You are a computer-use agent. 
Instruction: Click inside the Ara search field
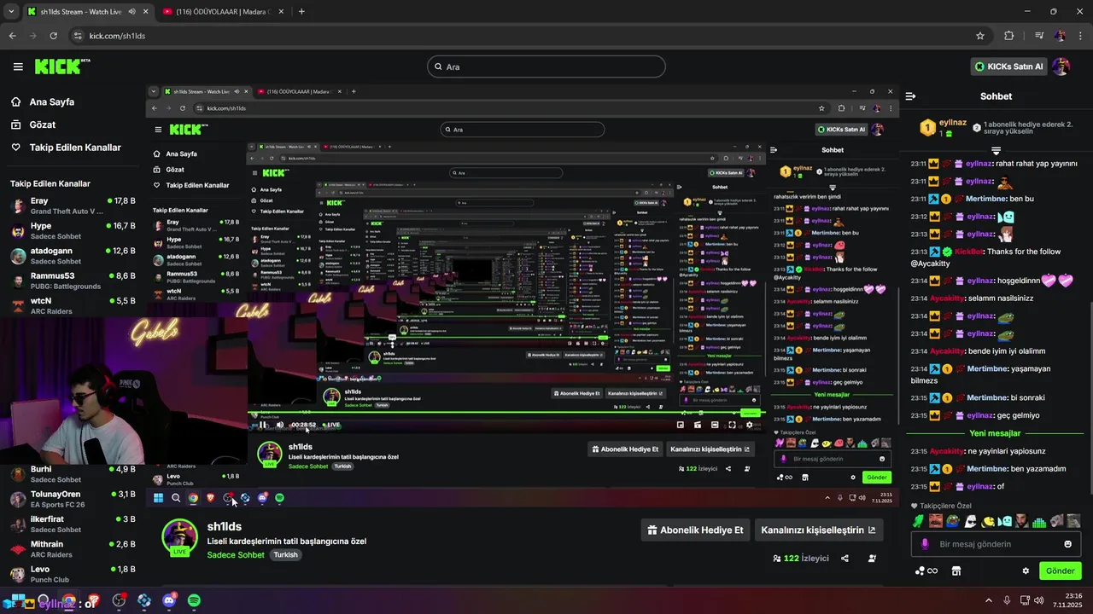coord(546,67)
